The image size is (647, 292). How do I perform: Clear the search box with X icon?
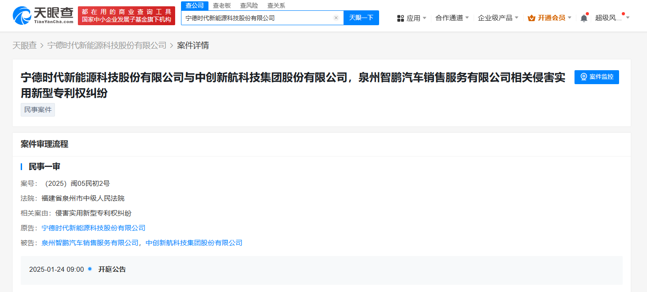click(x=336, y=18)
